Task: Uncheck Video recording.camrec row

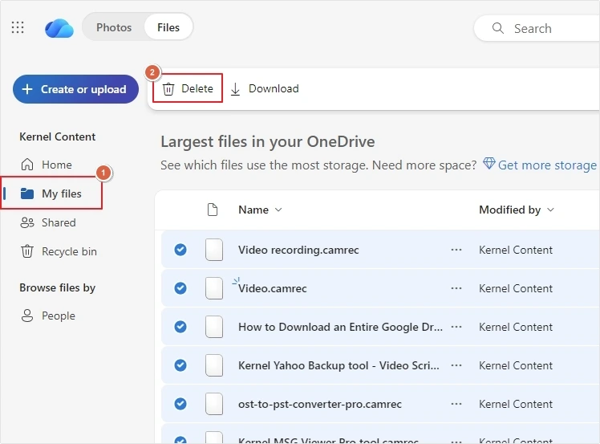Action: 180,250
